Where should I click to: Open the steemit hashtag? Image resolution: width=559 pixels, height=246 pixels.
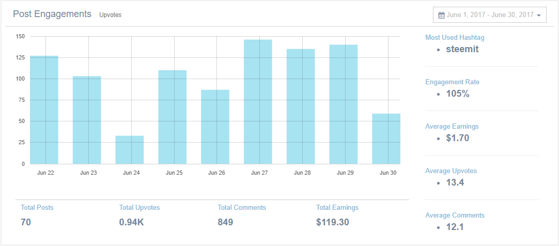pos(462,50)
